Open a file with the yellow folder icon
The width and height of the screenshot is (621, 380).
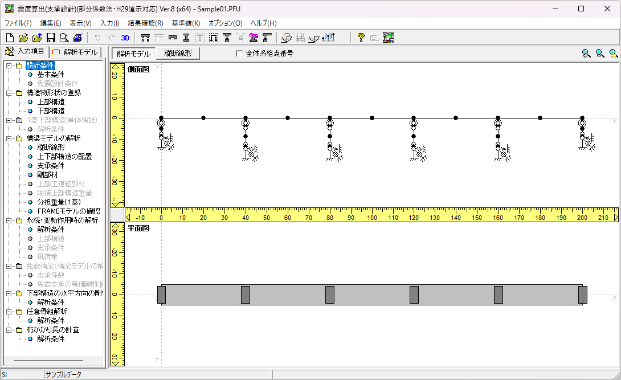(23, 38)
